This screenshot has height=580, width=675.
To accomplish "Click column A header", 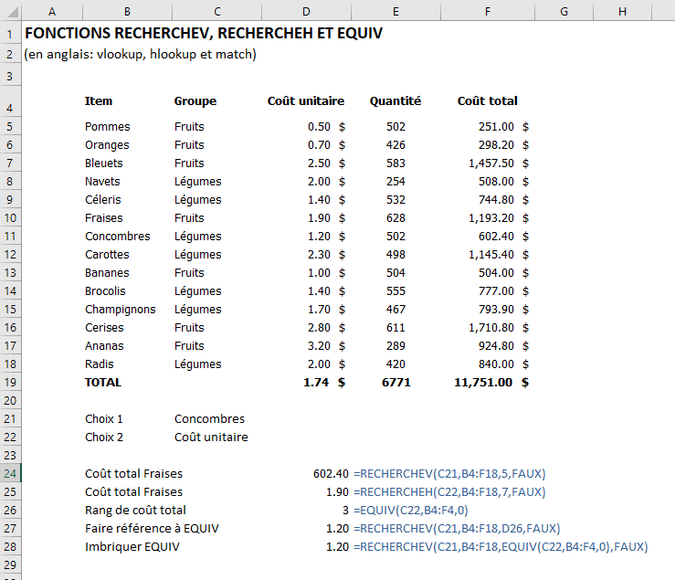I will coord(50,11).
